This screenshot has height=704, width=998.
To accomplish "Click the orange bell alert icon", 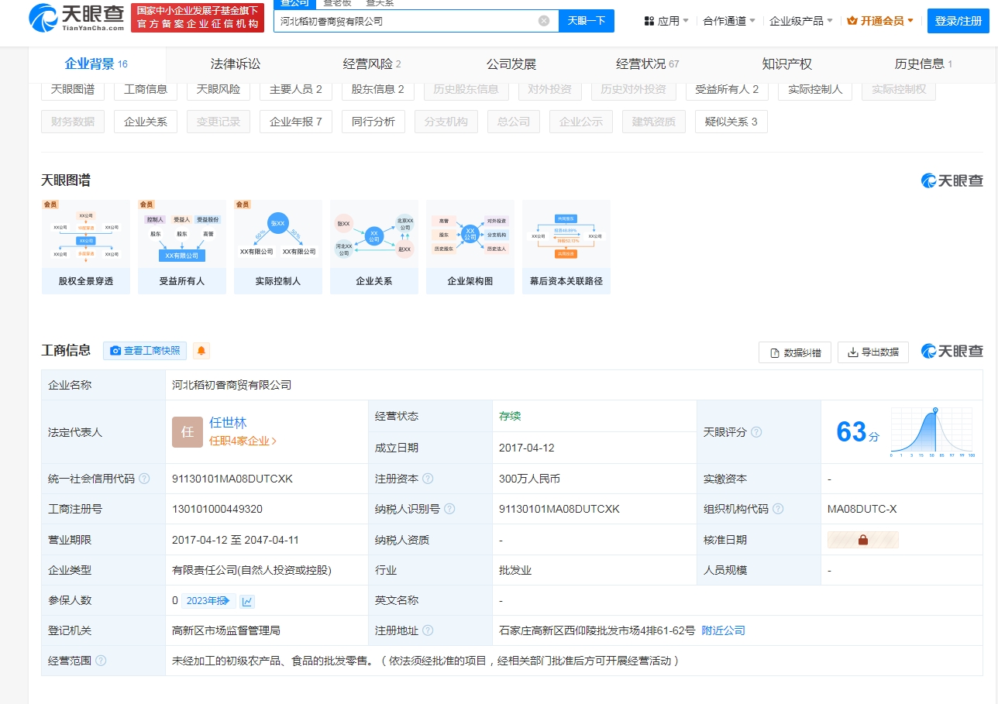I will click(x=201, y=351).
